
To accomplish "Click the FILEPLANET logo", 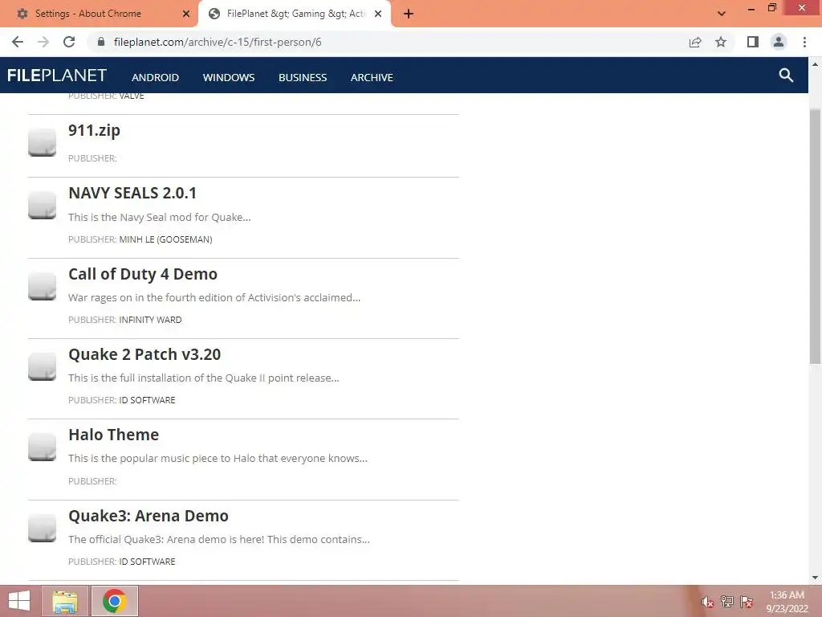I will [x=57, y=76].
